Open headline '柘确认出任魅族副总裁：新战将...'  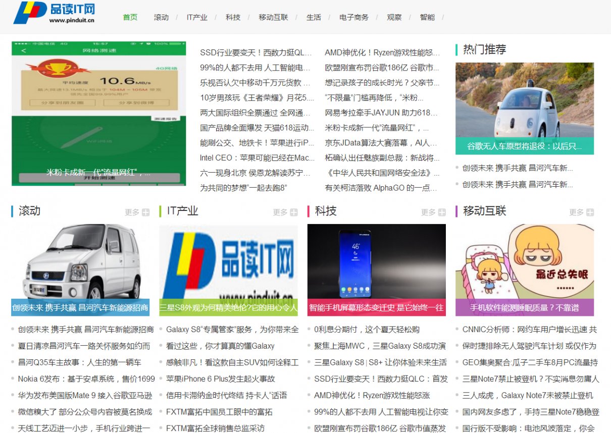click(x=382, y=158)
